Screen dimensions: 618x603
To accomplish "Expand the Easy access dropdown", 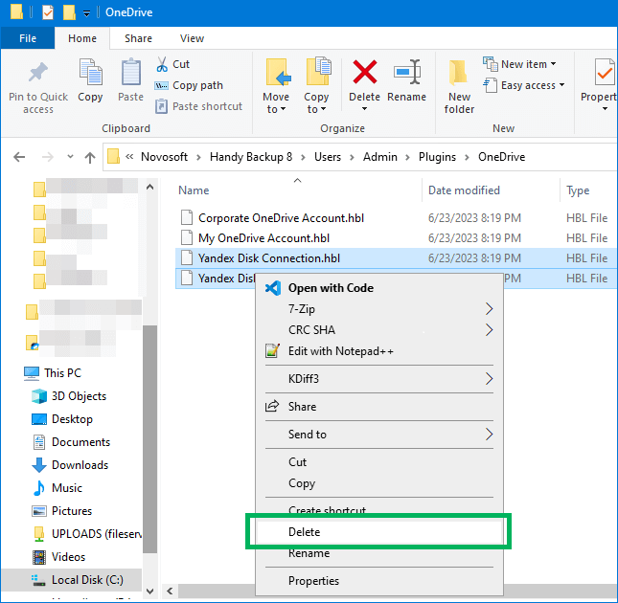I will click(561, 85).
